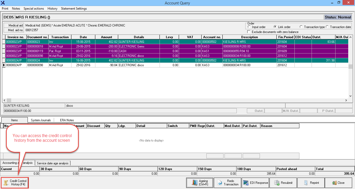Screen dimensions: 355x189
Task: Click the Credit Control History scroll icon
Action: [6, 183]
